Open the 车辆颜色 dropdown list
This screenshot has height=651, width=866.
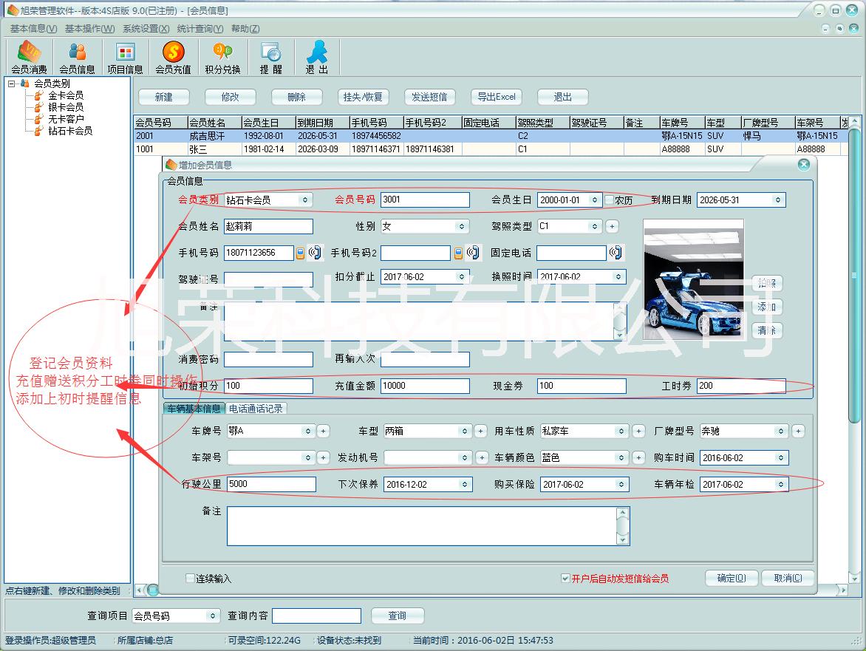tap(622, 458)
